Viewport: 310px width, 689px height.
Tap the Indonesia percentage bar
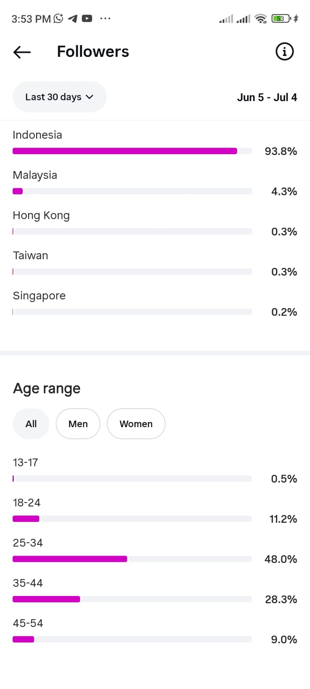point(132,151)
